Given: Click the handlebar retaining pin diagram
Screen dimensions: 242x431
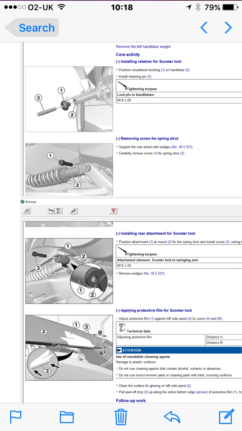Looking at the screenshot, I should click(69, 99).
